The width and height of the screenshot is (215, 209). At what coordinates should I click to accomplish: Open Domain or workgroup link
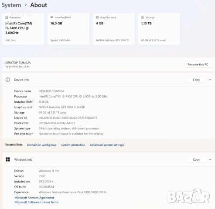[42, 145]
